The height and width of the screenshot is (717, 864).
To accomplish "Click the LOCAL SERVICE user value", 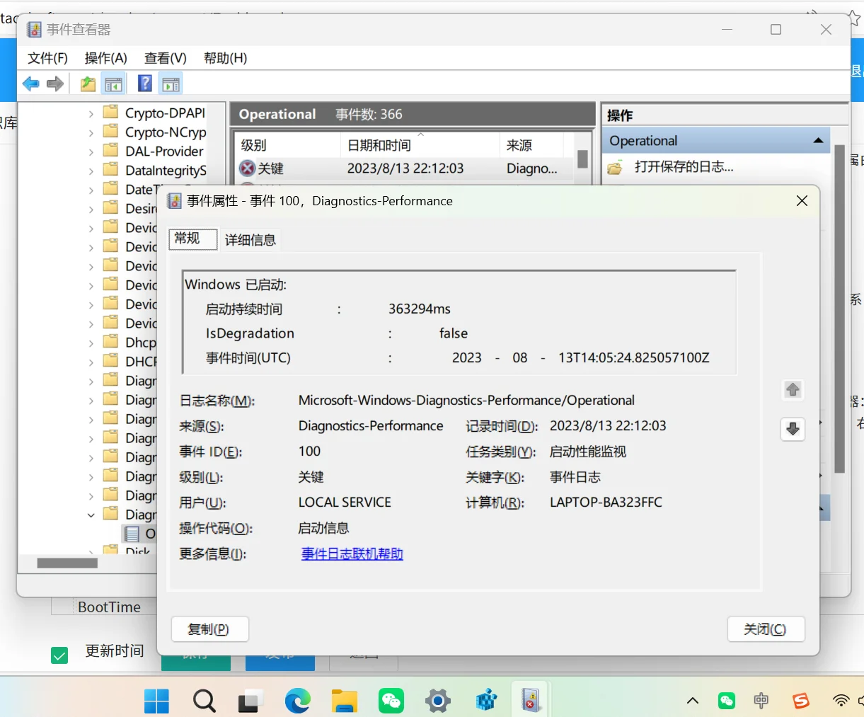I will coord(345,503).
